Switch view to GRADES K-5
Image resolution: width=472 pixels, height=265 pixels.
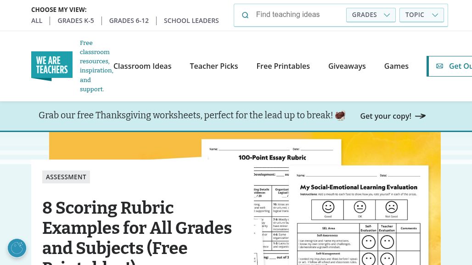[x=76, y=21]
